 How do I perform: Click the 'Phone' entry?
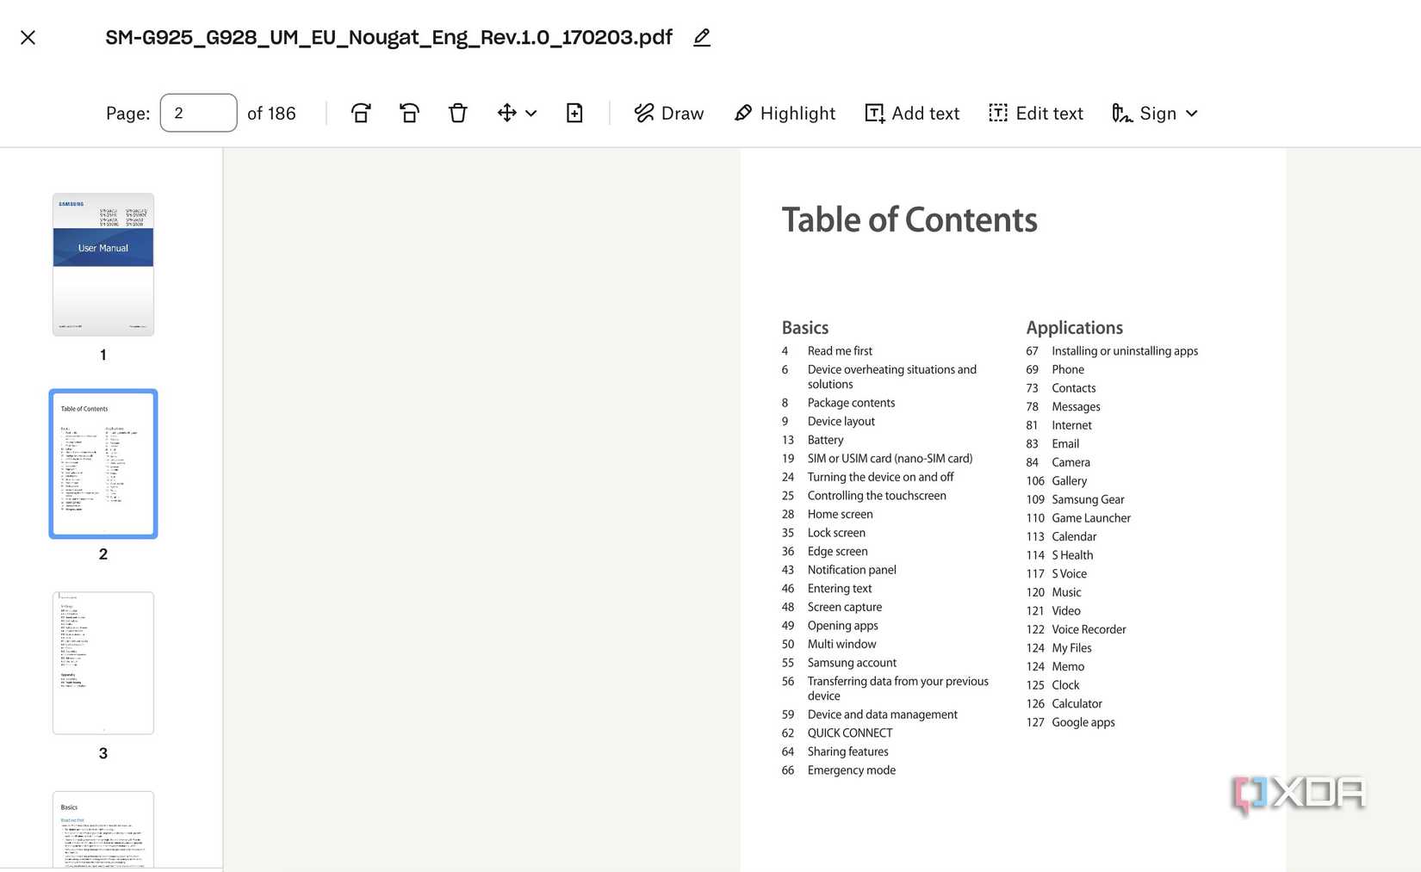[x=1068, y=370]
